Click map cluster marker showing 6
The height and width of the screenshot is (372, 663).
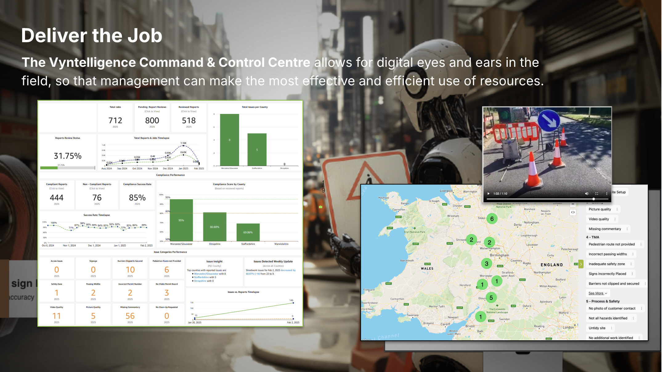point(492,219)
